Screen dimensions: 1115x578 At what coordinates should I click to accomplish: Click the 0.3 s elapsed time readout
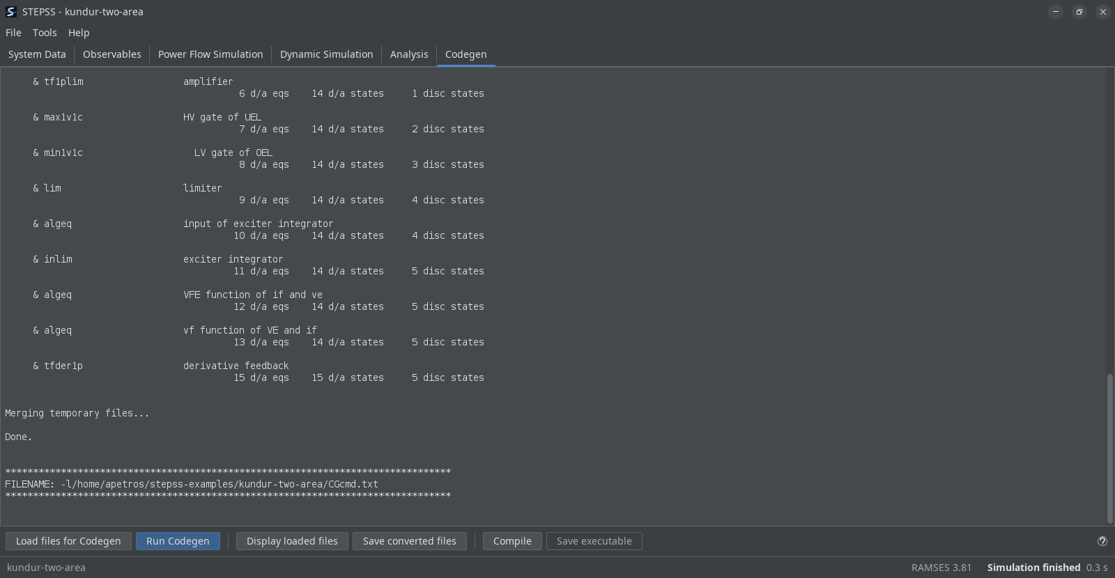(1097, 568)
